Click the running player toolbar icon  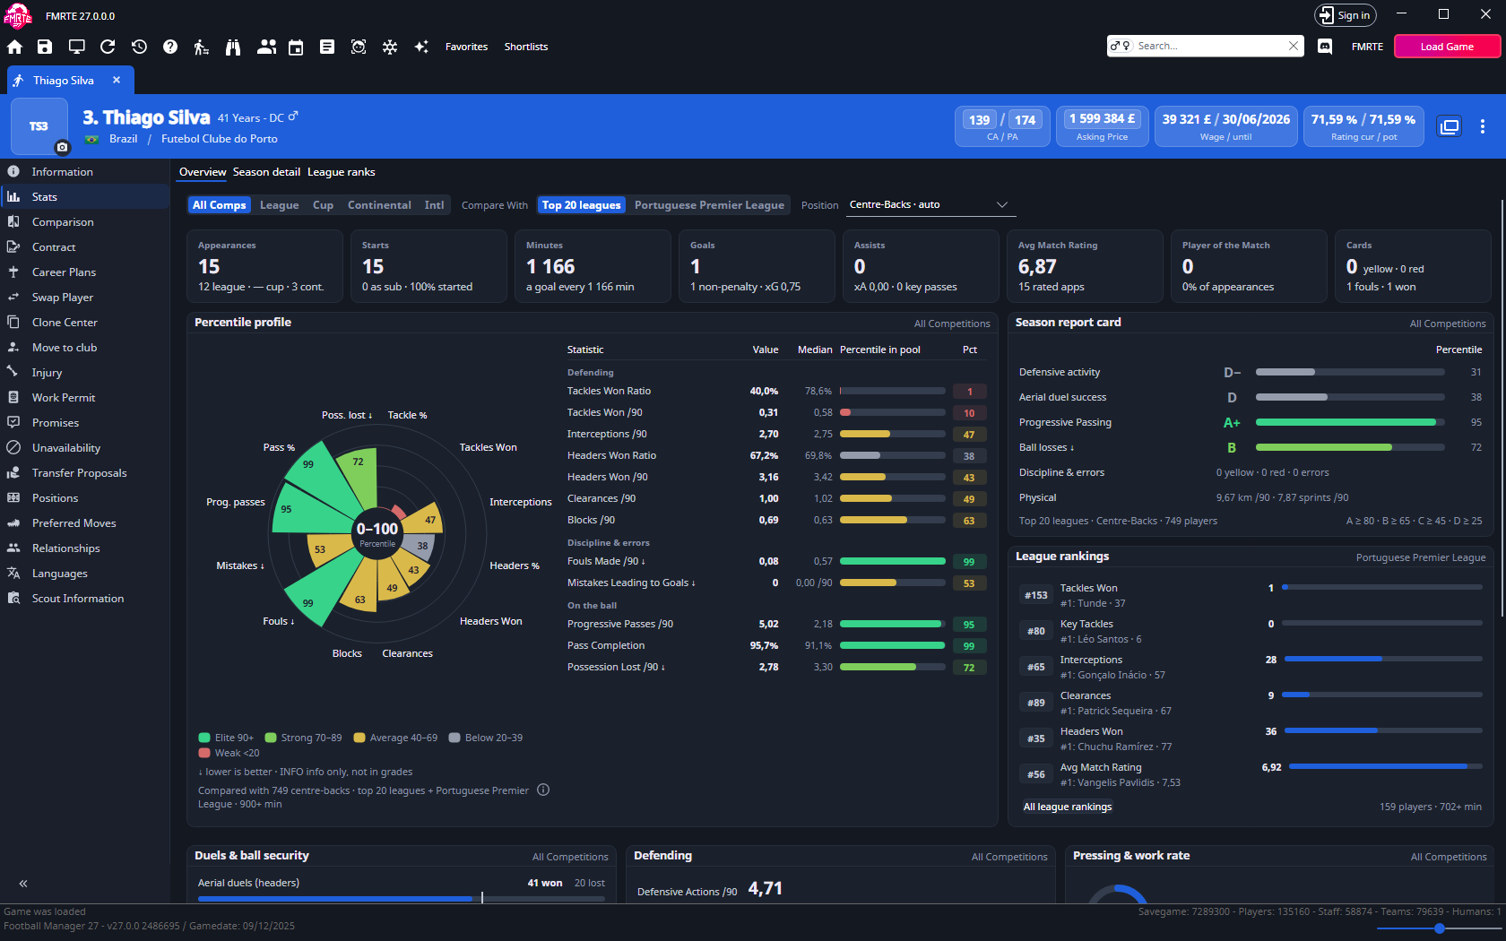click(x=202, y=47)
